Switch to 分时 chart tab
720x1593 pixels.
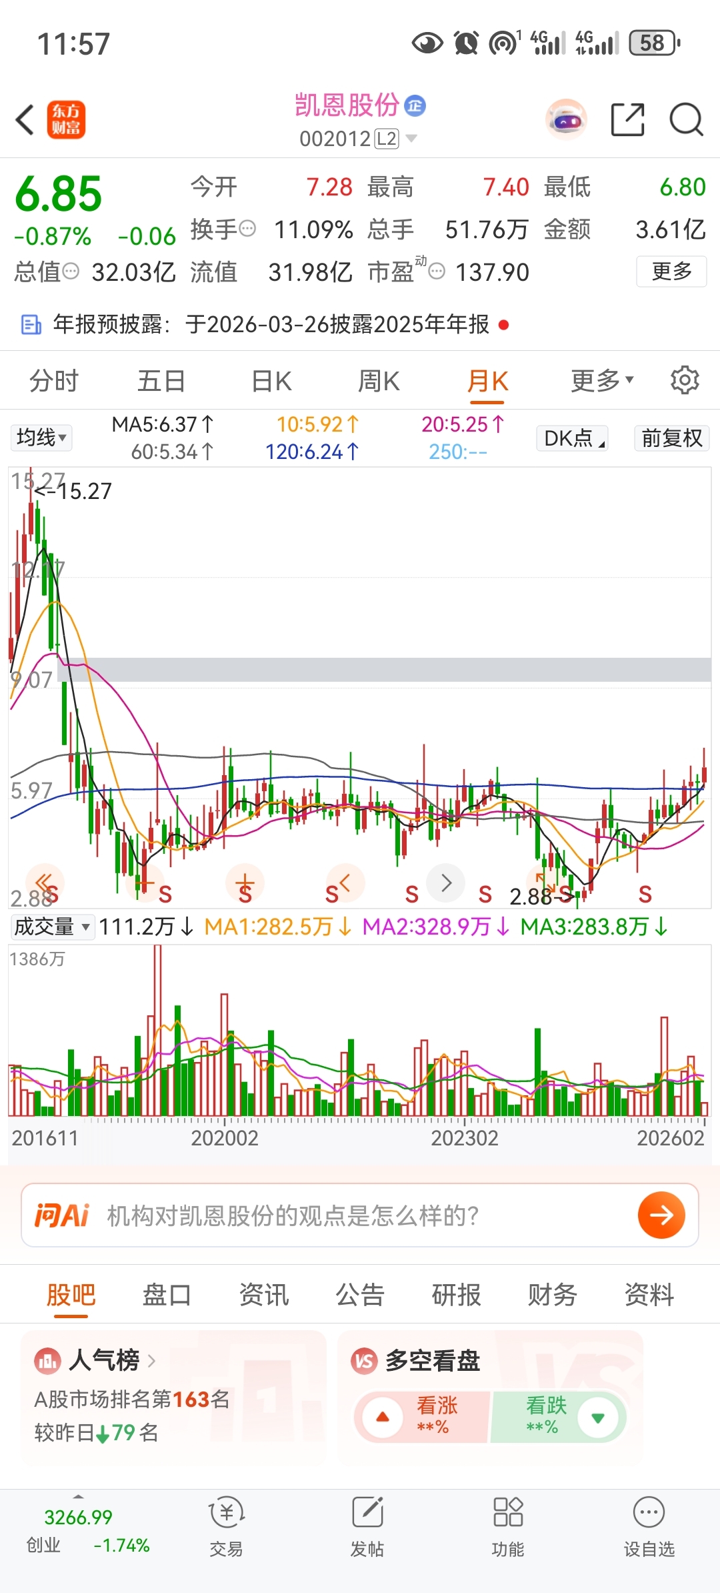click(x=54, y=381)
